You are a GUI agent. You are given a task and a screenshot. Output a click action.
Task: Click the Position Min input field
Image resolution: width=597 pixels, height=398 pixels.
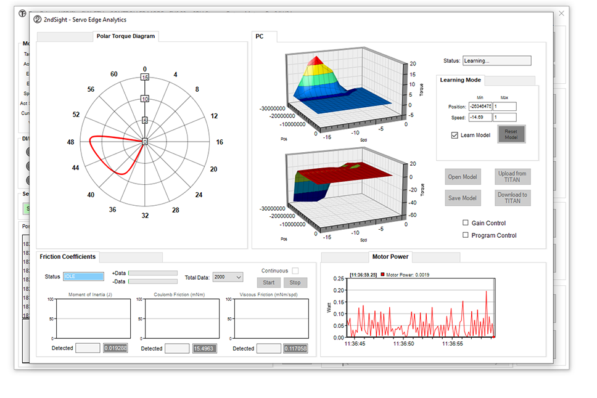tap(480, 107)
